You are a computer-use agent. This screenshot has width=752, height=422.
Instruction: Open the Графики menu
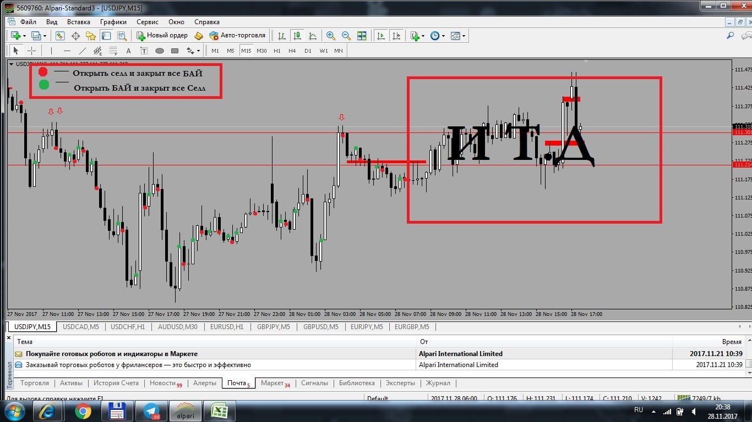pos(113,22)
